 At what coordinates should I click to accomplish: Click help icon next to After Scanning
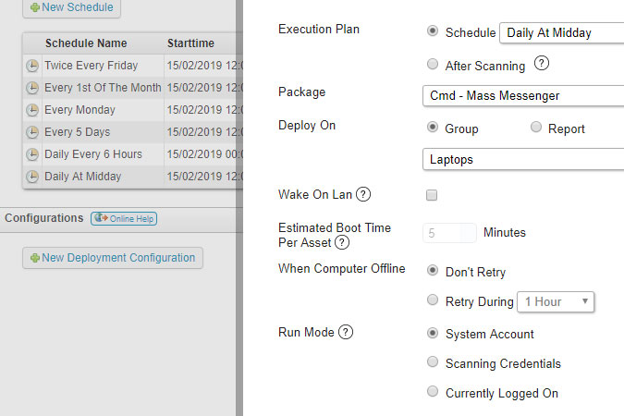point(543,65)
